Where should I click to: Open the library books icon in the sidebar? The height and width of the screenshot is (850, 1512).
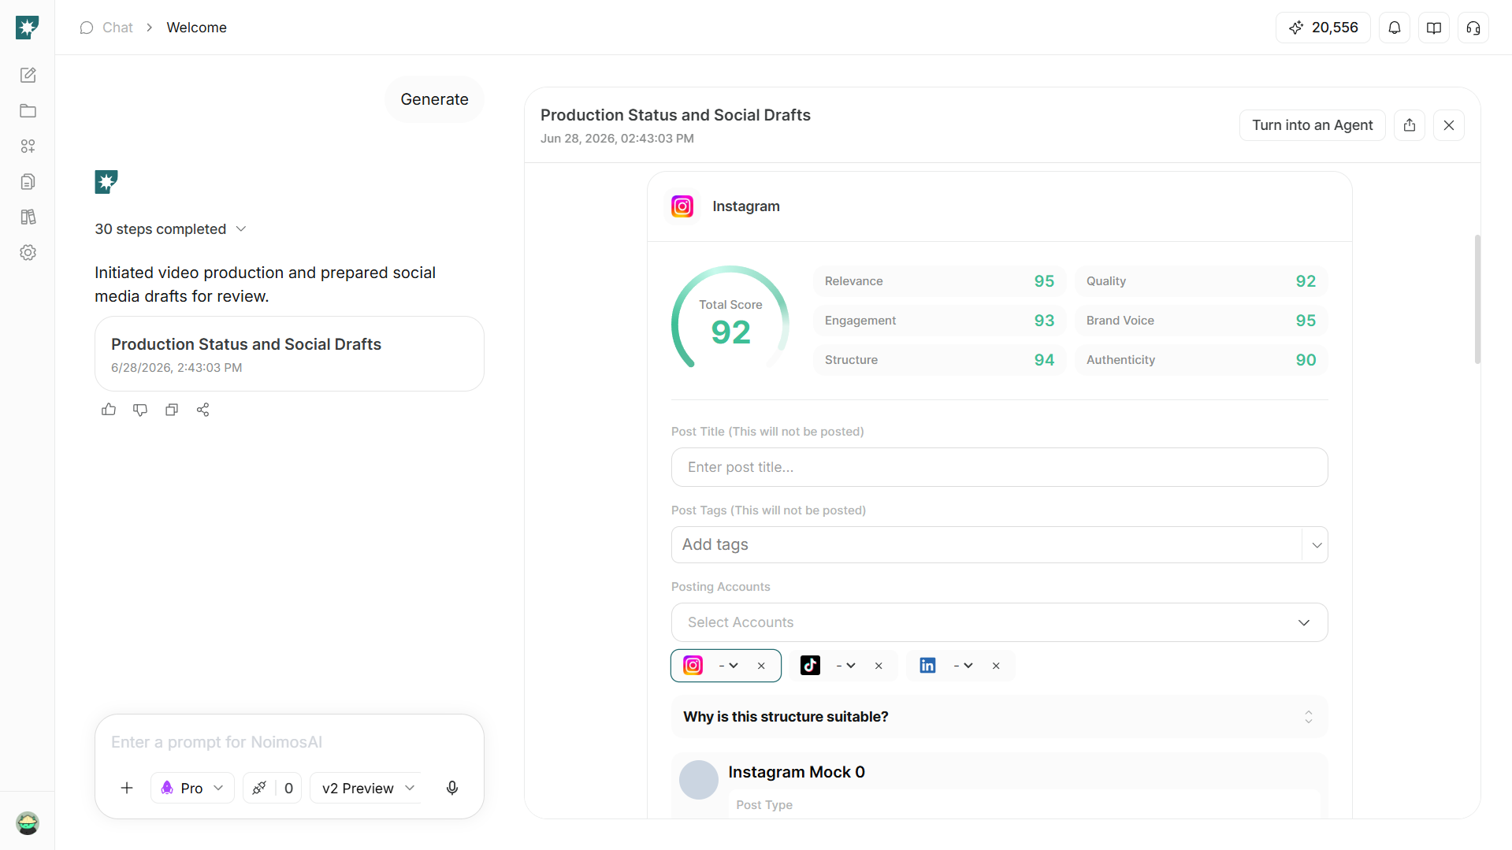click(28, 217)
